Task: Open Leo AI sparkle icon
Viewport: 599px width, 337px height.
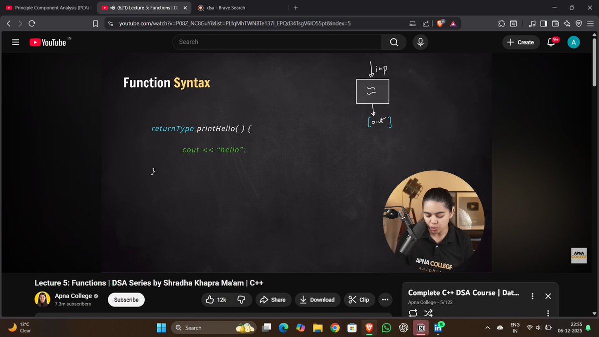Action: [x=567, y=23]
